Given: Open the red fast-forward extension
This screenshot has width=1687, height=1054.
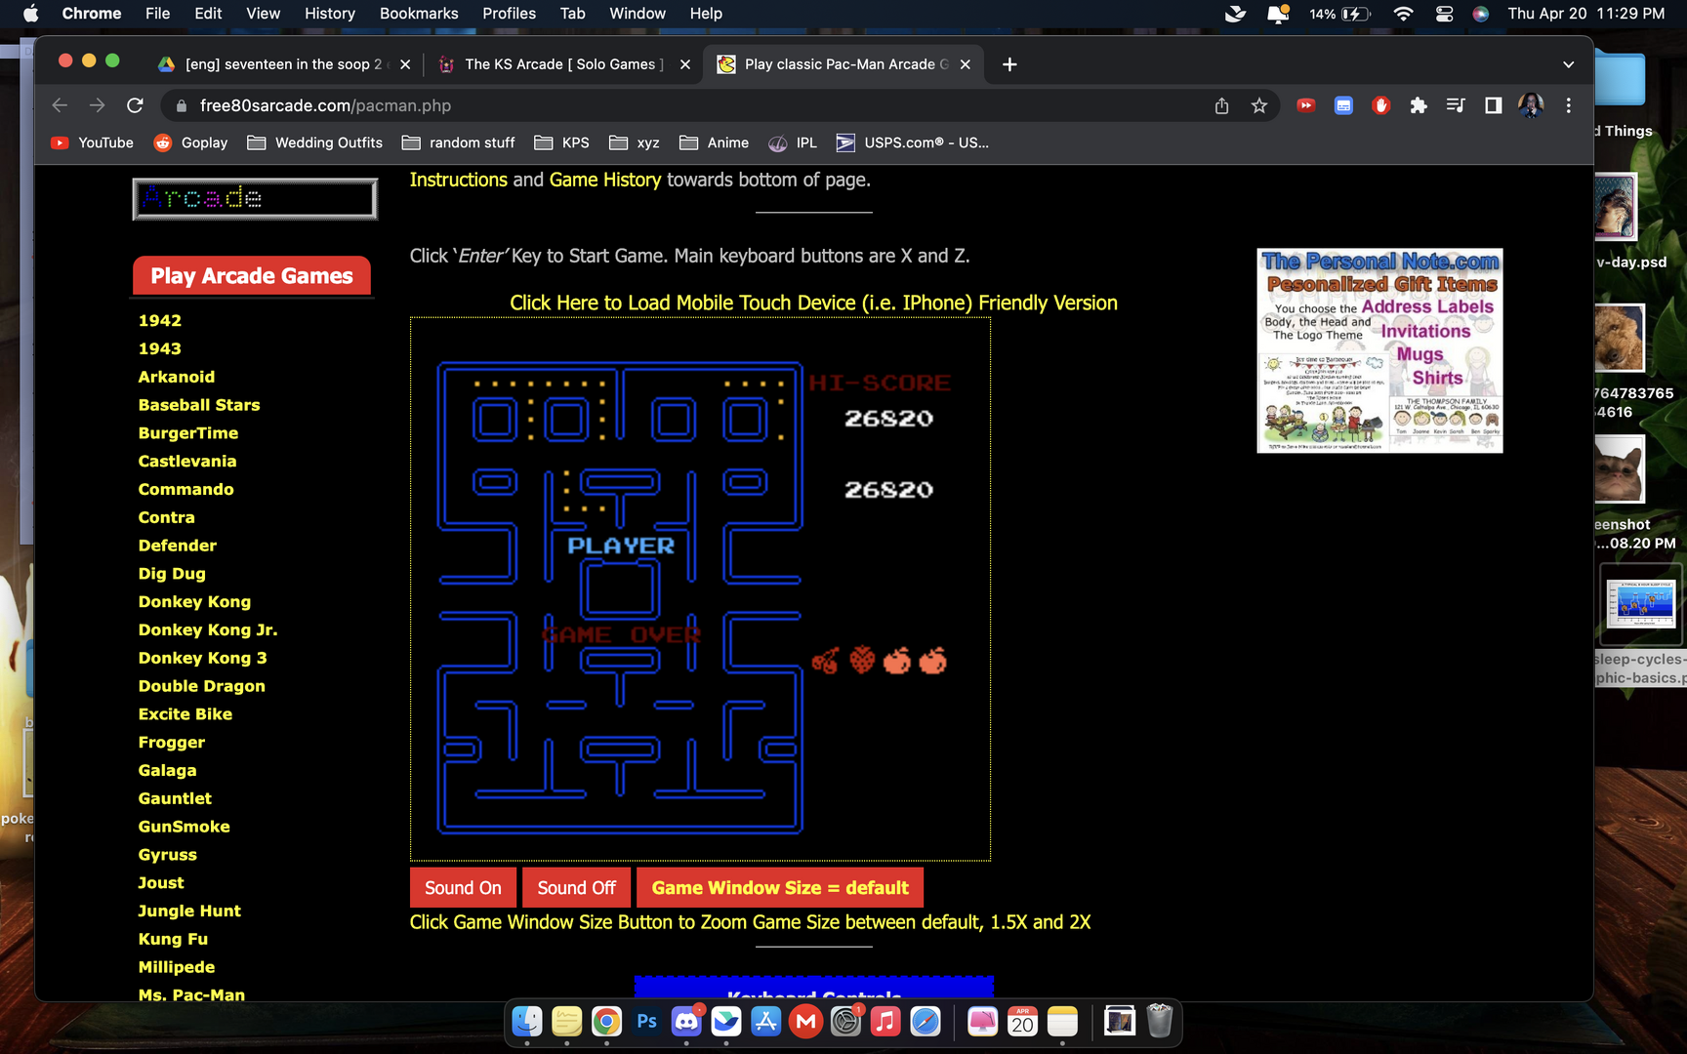Looking at the screenshot, I should (x=1305, y=105).
